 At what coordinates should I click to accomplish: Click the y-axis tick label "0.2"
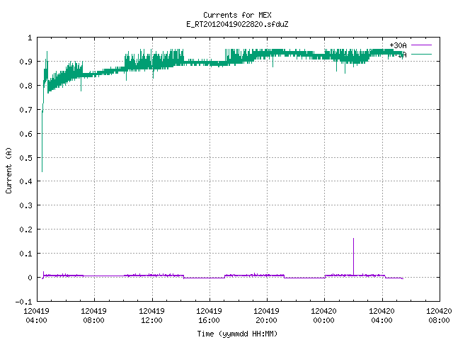[x=25, y=229]
